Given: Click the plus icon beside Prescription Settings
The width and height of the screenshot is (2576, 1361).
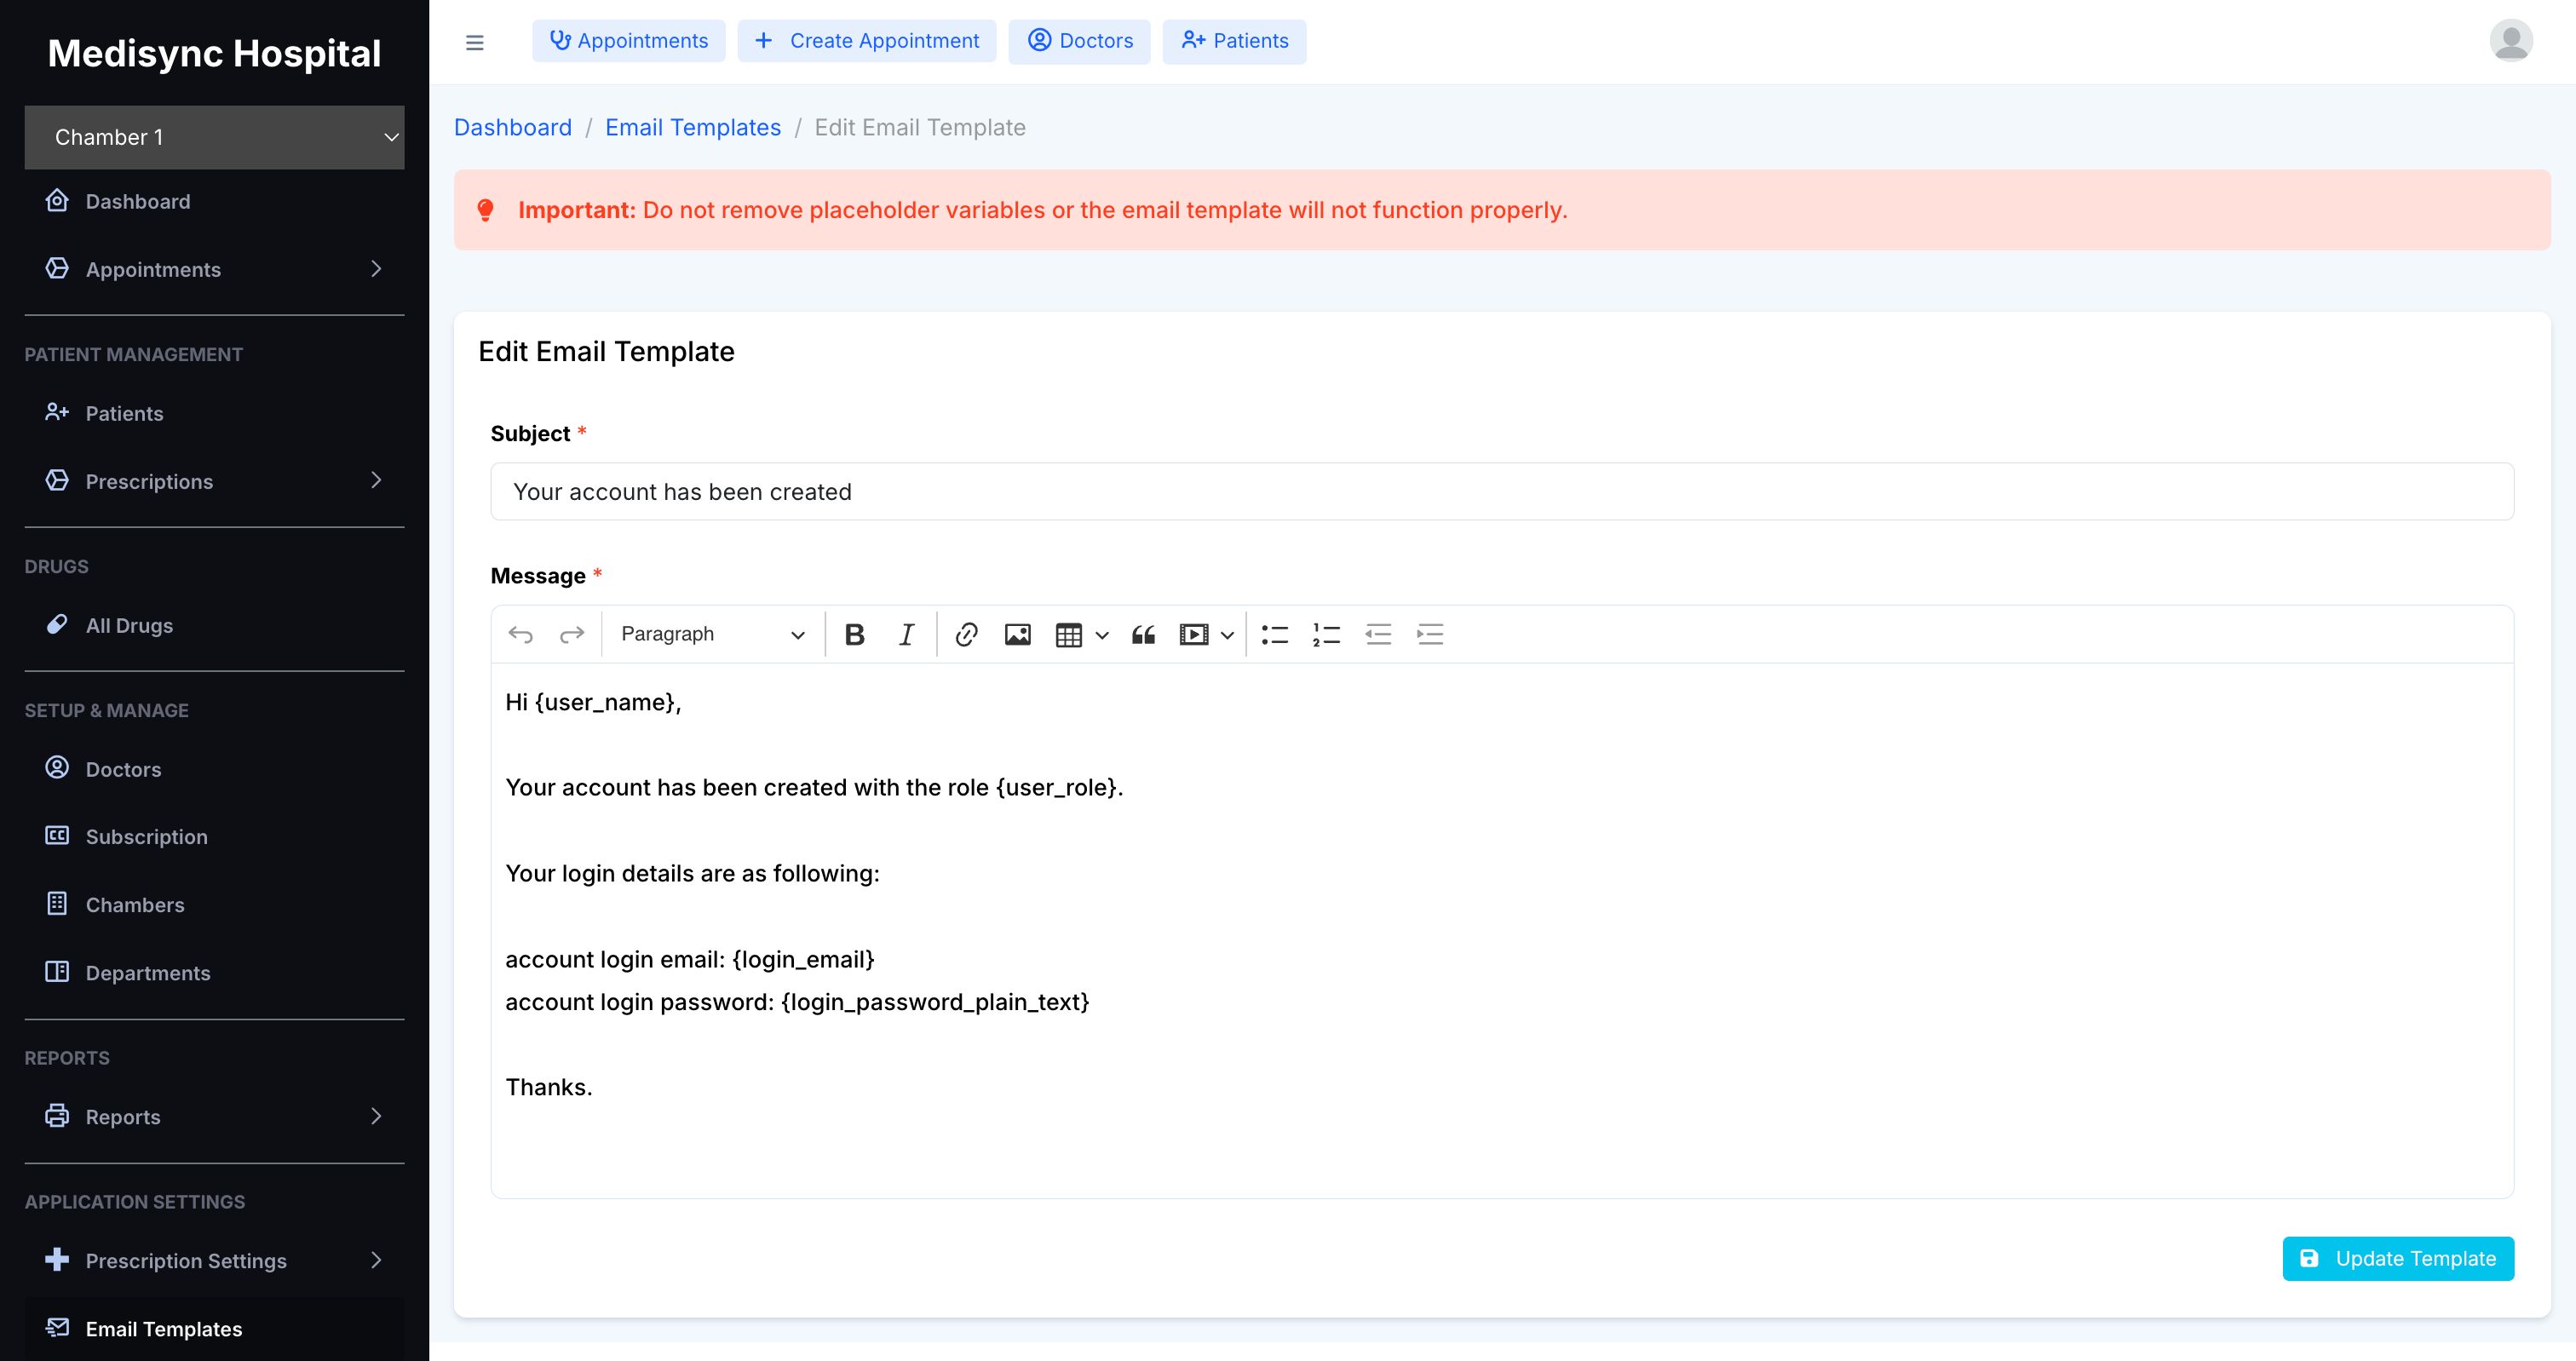Looking at the screenshot, I should pos(57,1259).
